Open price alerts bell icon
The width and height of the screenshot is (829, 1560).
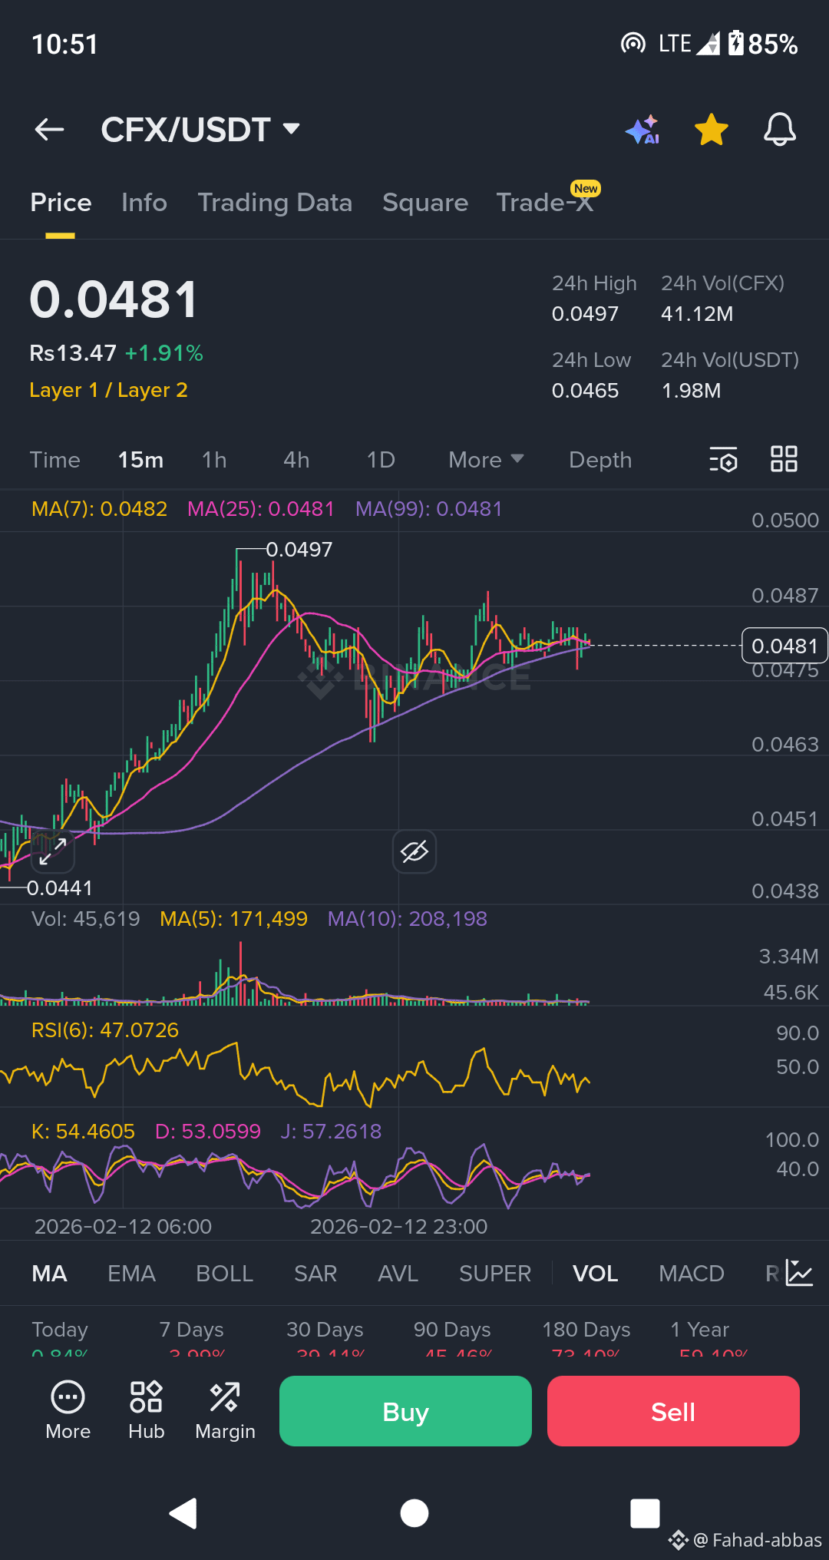click(780, 129)
